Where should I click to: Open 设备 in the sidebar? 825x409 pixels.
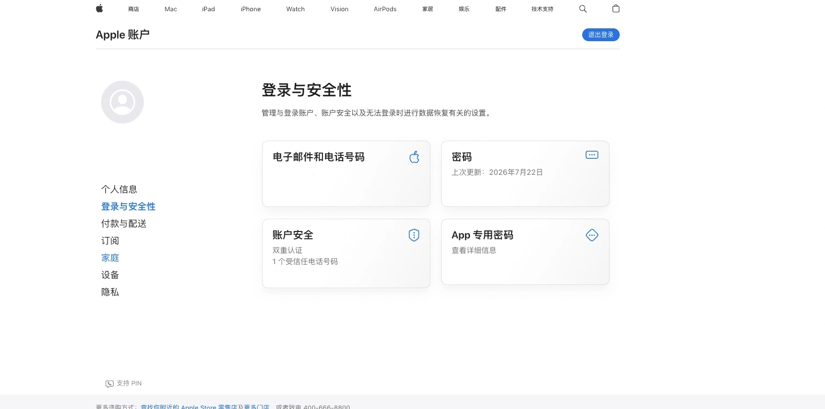110,275
